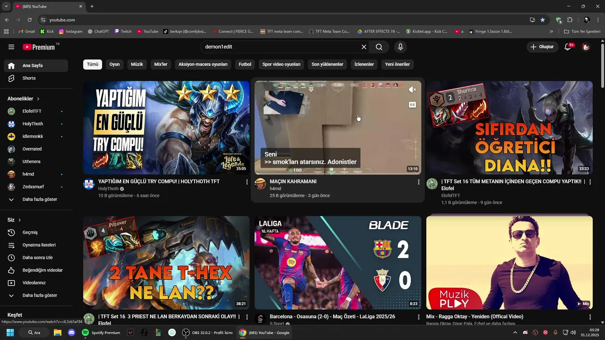Open Discord from the taskbar
The image size is (605, 340).
71,332
